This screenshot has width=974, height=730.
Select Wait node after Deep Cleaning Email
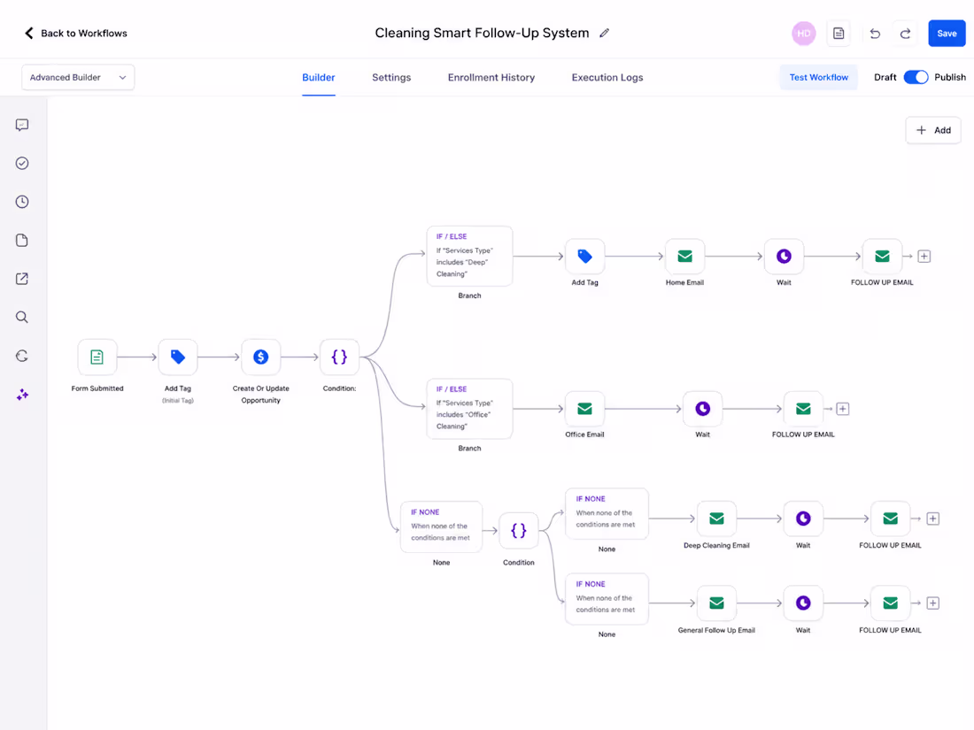pyautogui.click(x=803, y=519)
